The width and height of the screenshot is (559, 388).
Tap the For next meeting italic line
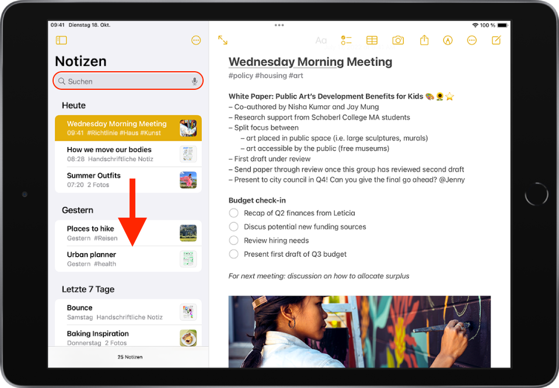point(319,276)
